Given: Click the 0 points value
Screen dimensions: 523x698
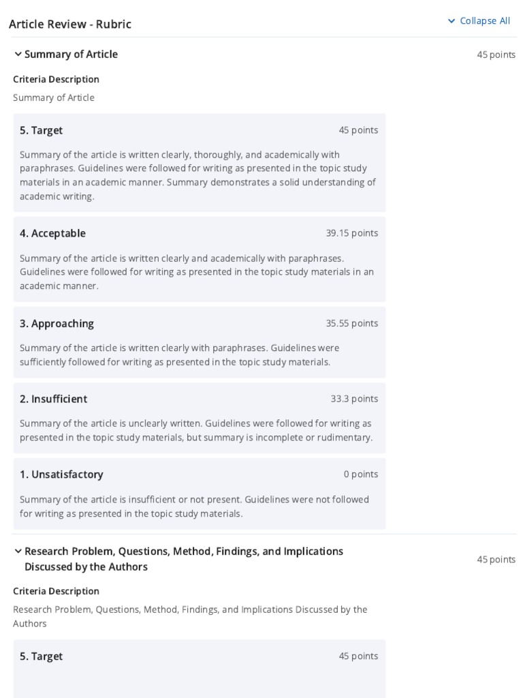Looking at the screenshot, I should pyautogui.click(x=360, y=474).
